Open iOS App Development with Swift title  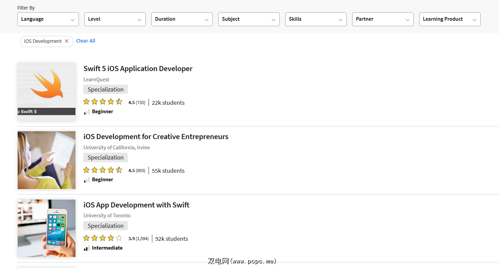[x=136, y=205]
